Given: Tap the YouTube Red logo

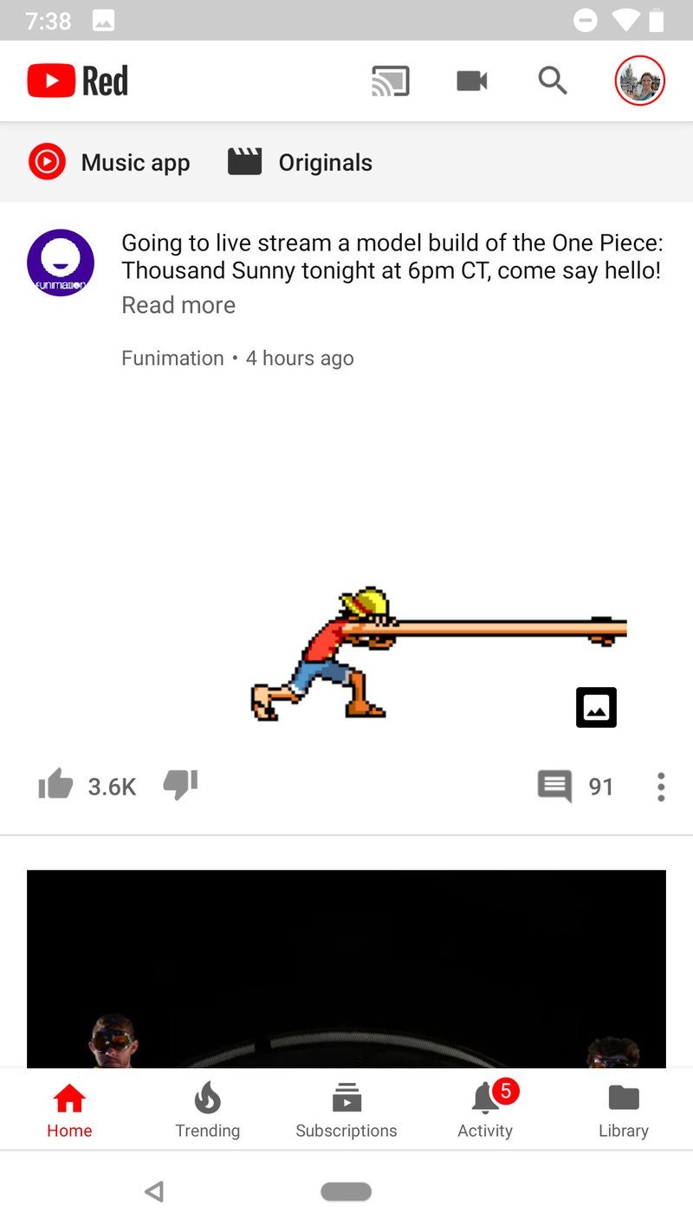Looking at the screenshot, I should [x=78, y=81].
